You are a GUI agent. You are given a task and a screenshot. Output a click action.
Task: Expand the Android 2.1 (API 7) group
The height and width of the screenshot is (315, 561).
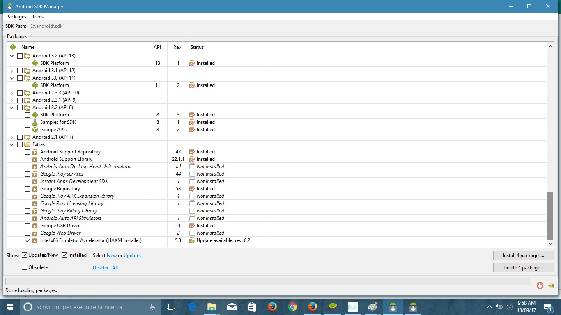click(11, 137)
